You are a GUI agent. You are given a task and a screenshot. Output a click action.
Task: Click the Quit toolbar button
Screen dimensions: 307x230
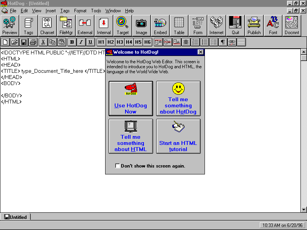click(x=235, y=26)
